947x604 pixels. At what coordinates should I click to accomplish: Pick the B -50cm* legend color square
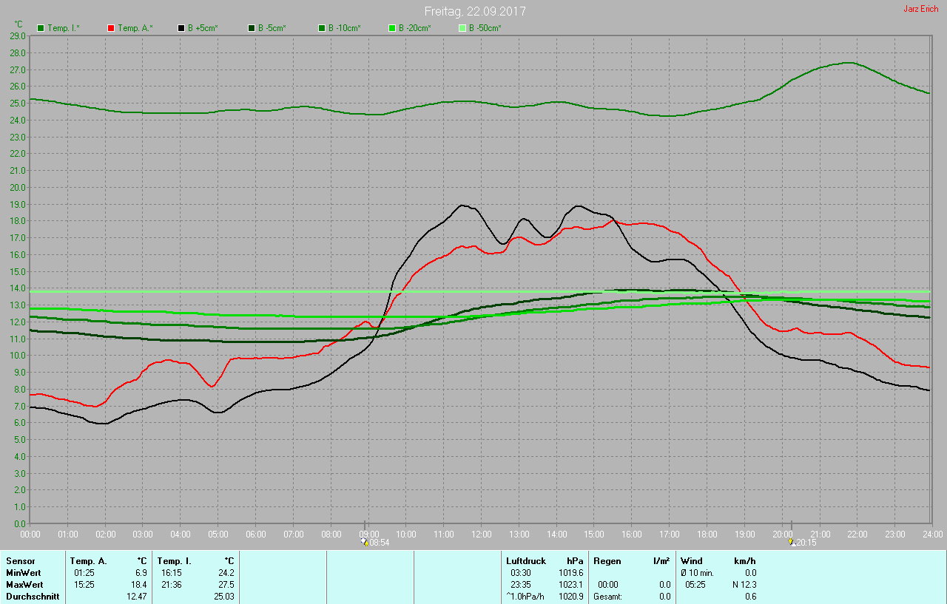click(462, 28)
